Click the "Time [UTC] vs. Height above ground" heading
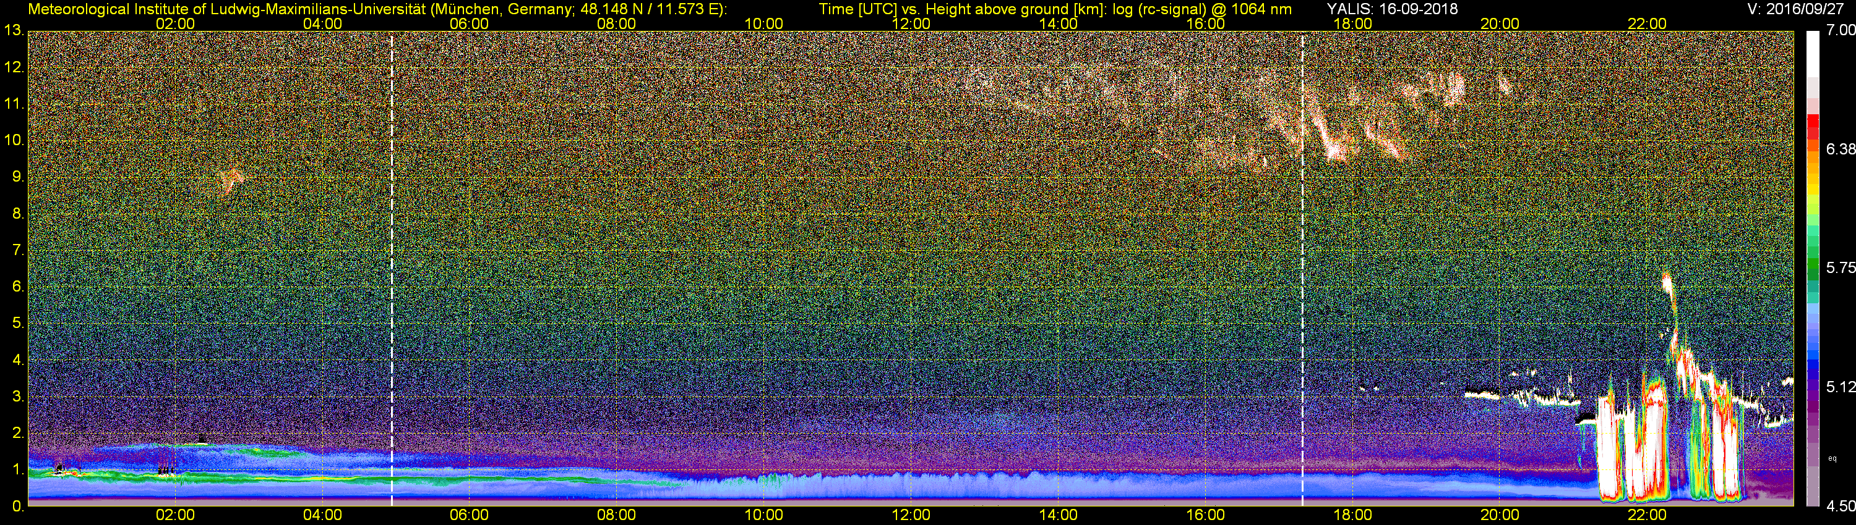 pos(1055,9)
